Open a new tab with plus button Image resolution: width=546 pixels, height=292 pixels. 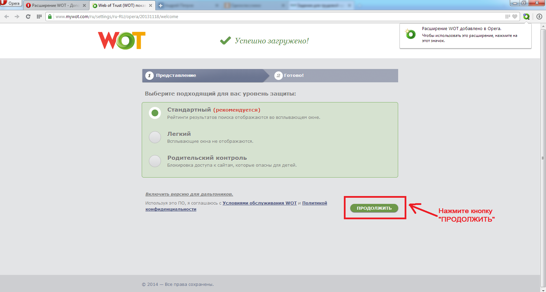pos(160,5)
